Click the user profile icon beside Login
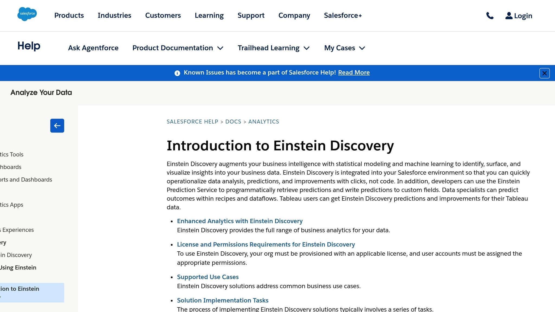 pyautogui.click(x=509, y=16)
